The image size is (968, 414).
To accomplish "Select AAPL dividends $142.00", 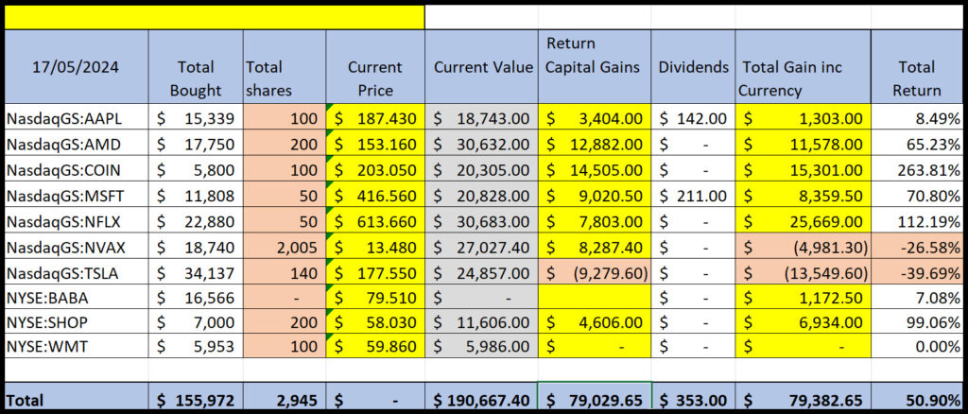I will 693,116.
